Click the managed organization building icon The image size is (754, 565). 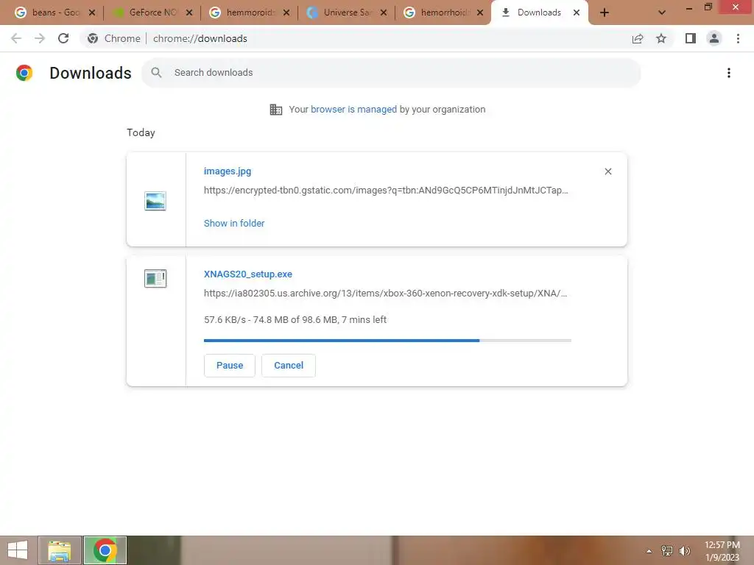click(x=276, y=110)
